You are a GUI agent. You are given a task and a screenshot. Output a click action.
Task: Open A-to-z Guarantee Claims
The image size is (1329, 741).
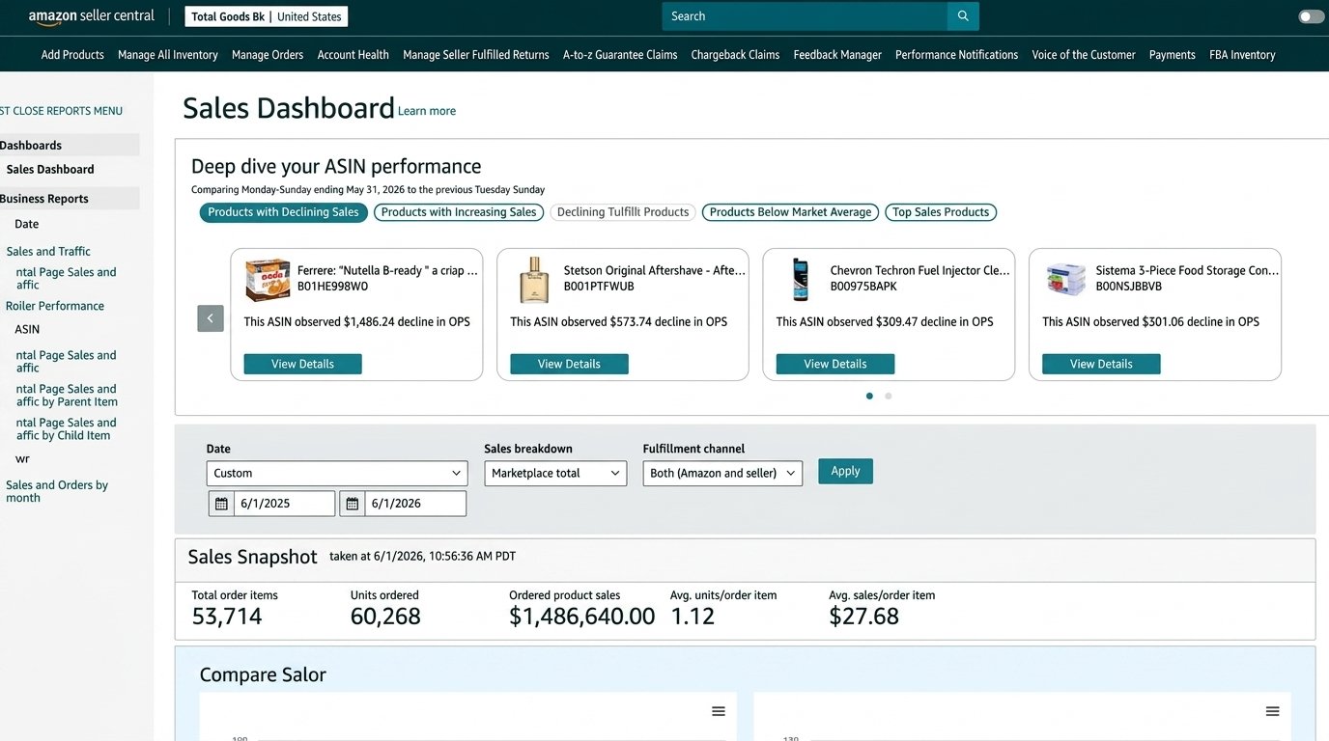tap(620, 55)
